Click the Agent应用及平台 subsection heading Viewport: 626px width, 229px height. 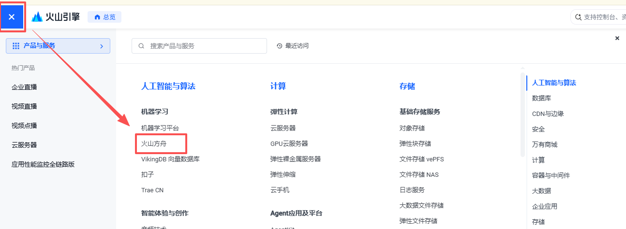click(x=296, y=213)
